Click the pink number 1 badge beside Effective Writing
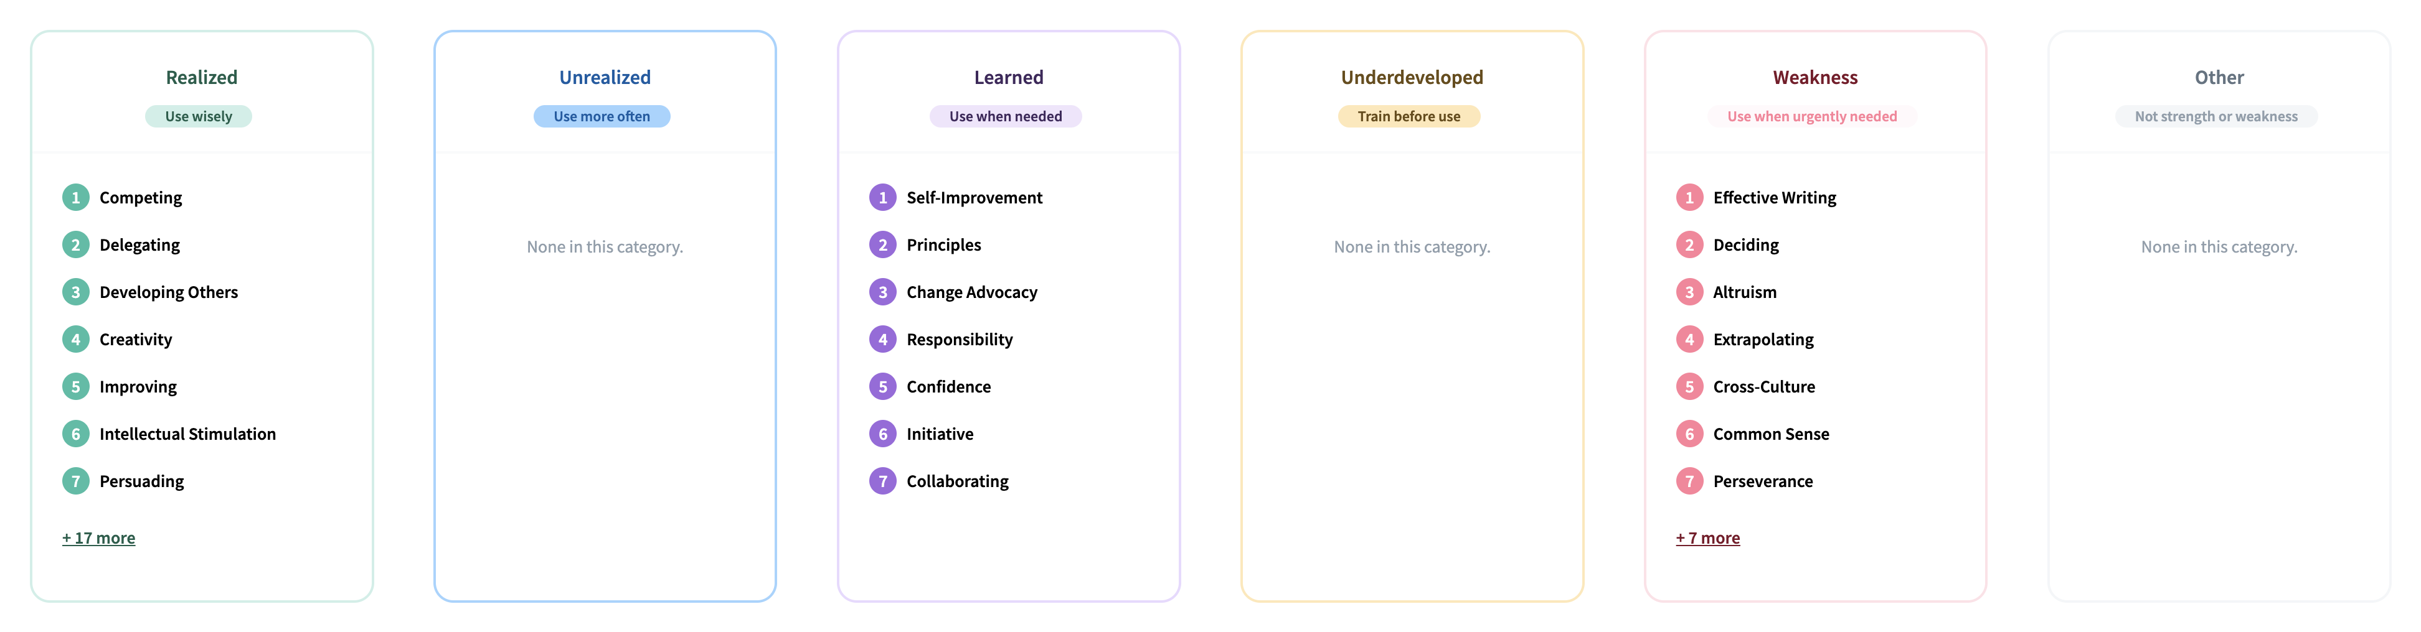This screenshot has width=2421, height=632. (x=1689, y=197)
